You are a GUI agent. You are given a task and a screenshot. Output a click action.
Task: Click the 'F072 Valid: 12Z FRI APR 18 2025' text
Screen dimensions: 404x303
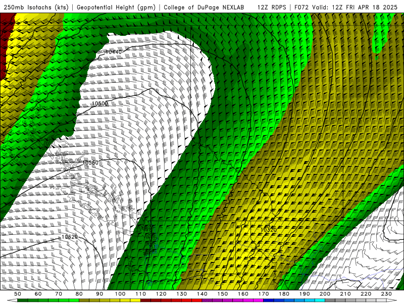[x=346, y=8]
